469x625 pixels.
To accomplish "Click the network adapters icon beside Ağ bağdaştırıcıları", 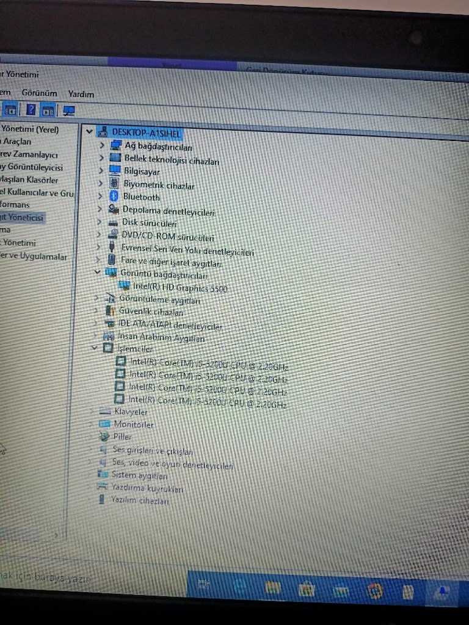I will pyautogui.click(x=115, y=145).
